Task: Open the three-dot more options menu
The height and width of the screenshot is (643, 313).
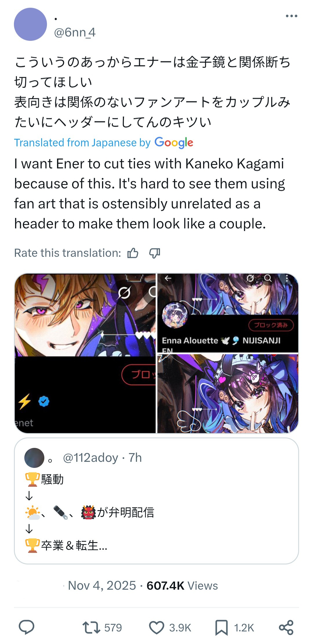Action: point(291,16)
